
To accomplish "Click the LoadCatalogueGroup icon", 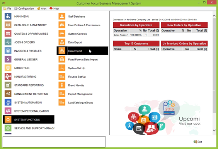I will coord(62,102).
